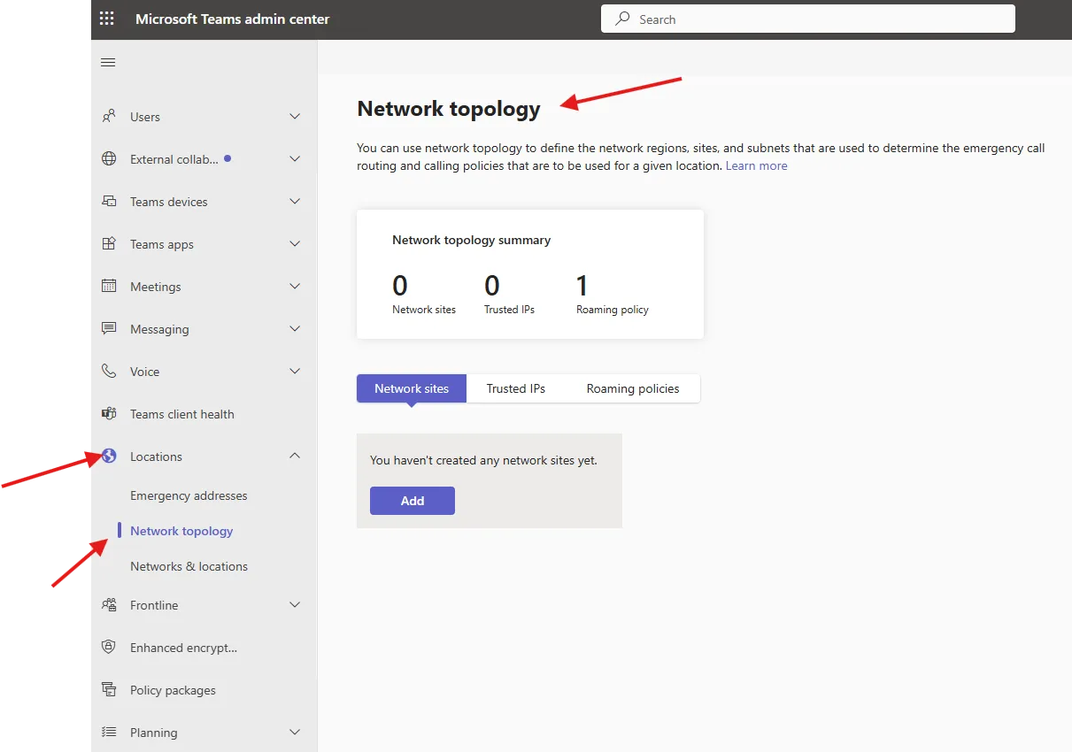The height and width of the screenshot is (752, 1072).
Task: Select Policy packages in the navigation
Action: point(174,689)
